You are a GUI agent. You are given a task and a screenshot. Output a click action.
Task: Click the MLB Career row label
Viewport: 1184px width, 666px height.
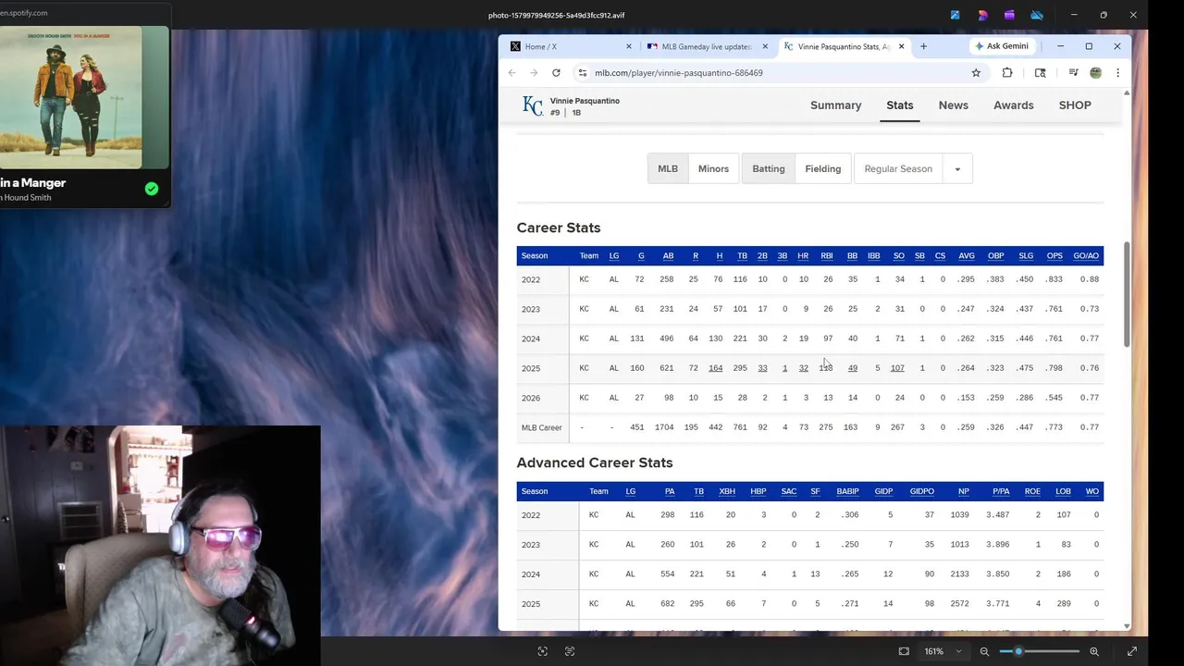(x=541, y=427)
